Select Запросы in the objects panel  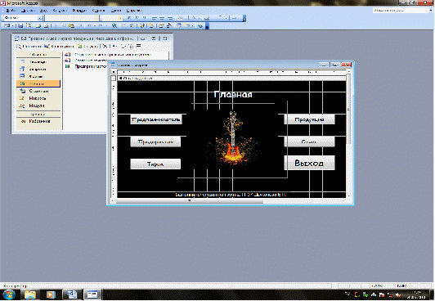pyautogui.click(x=38, y=69)
